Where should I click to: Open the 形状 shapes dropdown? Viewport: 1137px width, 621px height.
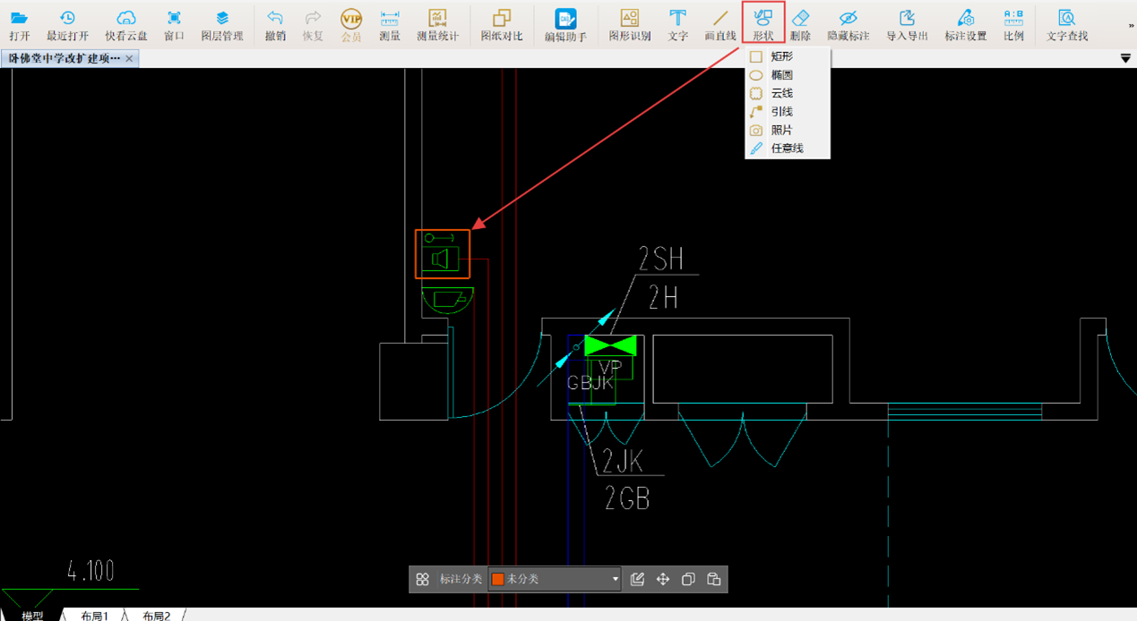763,24
